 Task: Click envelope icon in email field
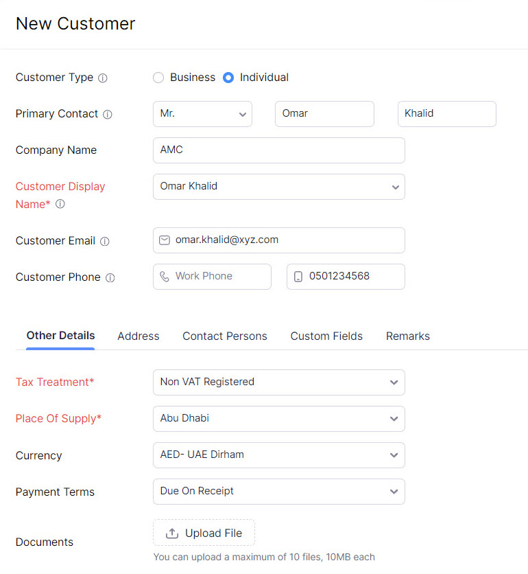tap(165, 240)
